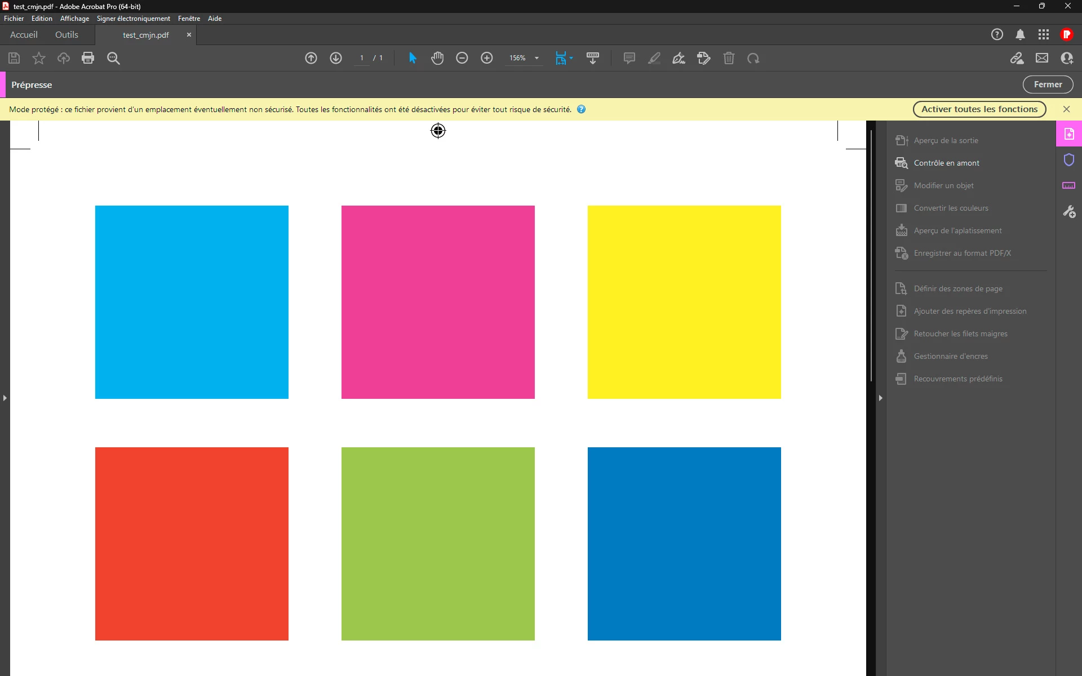Image resolution: width=1082 pixels, height=676 pixels.
Task: Open the Gestionnaire d'encres tool
Action: click(950, 356)
